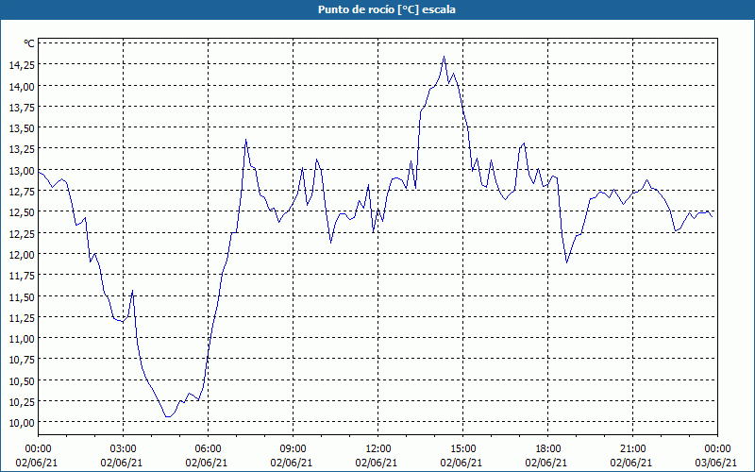The width and height of the screenshot is (755, 472).
Task: Click the 00:00 02/06/21 time label
Action: coord(37,456)
